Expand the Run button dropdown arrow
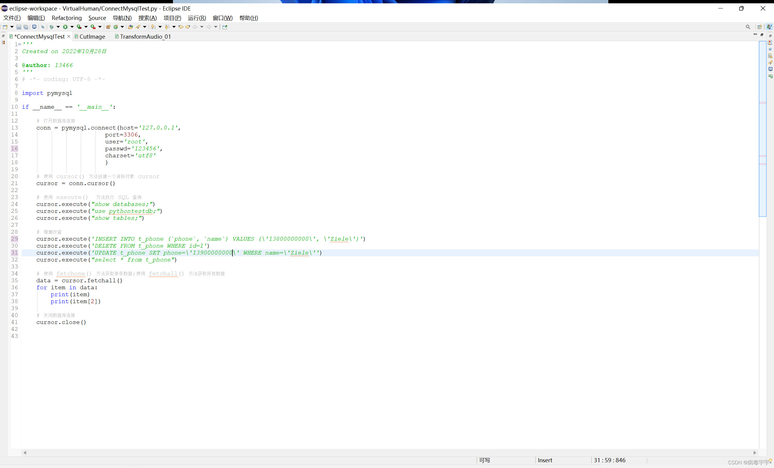 click(x=72, y=27)
